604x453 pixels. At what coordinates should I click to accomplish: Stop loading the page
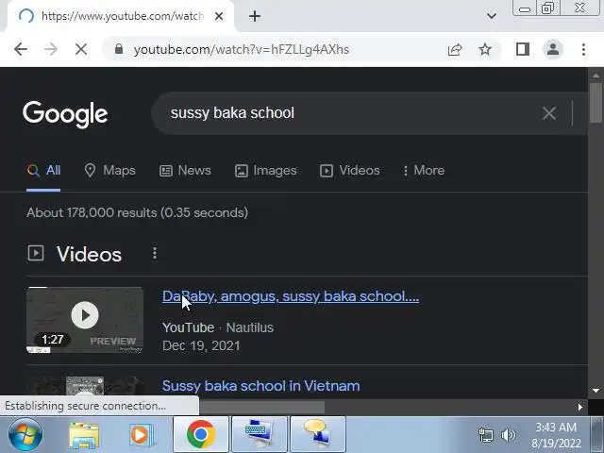coord(81,49)
